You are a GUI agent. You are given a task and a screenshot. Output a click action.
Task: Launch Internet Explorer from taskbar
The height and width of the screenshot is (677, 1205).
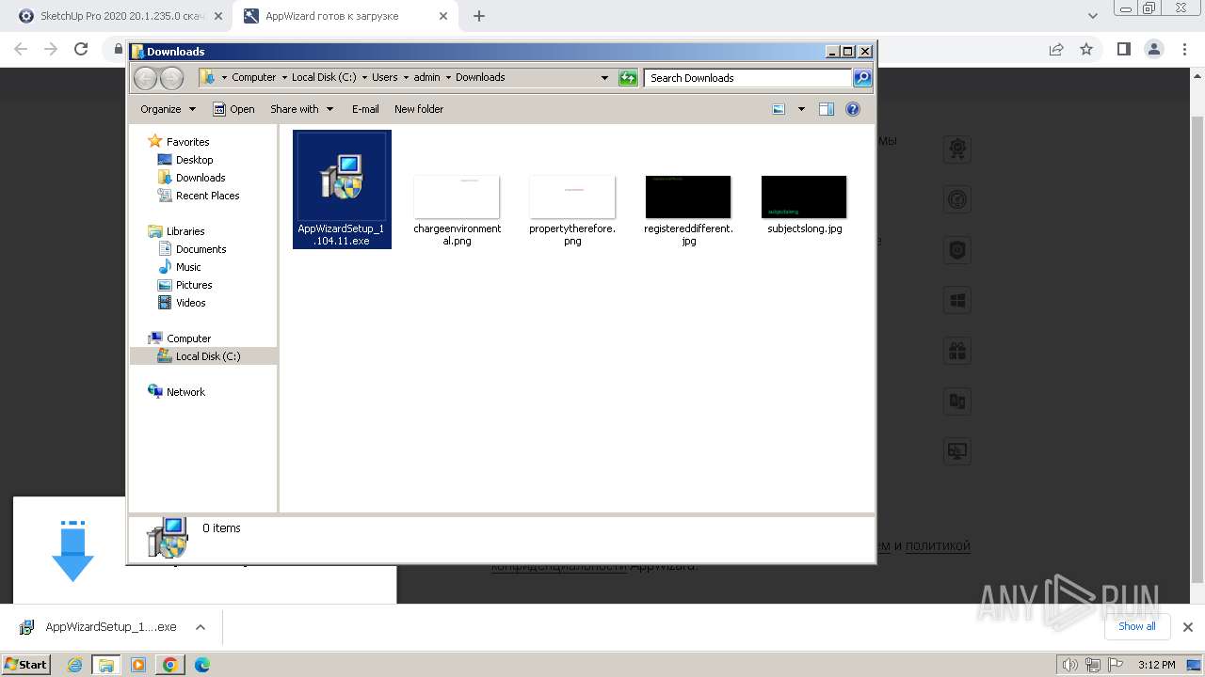click(x=75, y=665)
